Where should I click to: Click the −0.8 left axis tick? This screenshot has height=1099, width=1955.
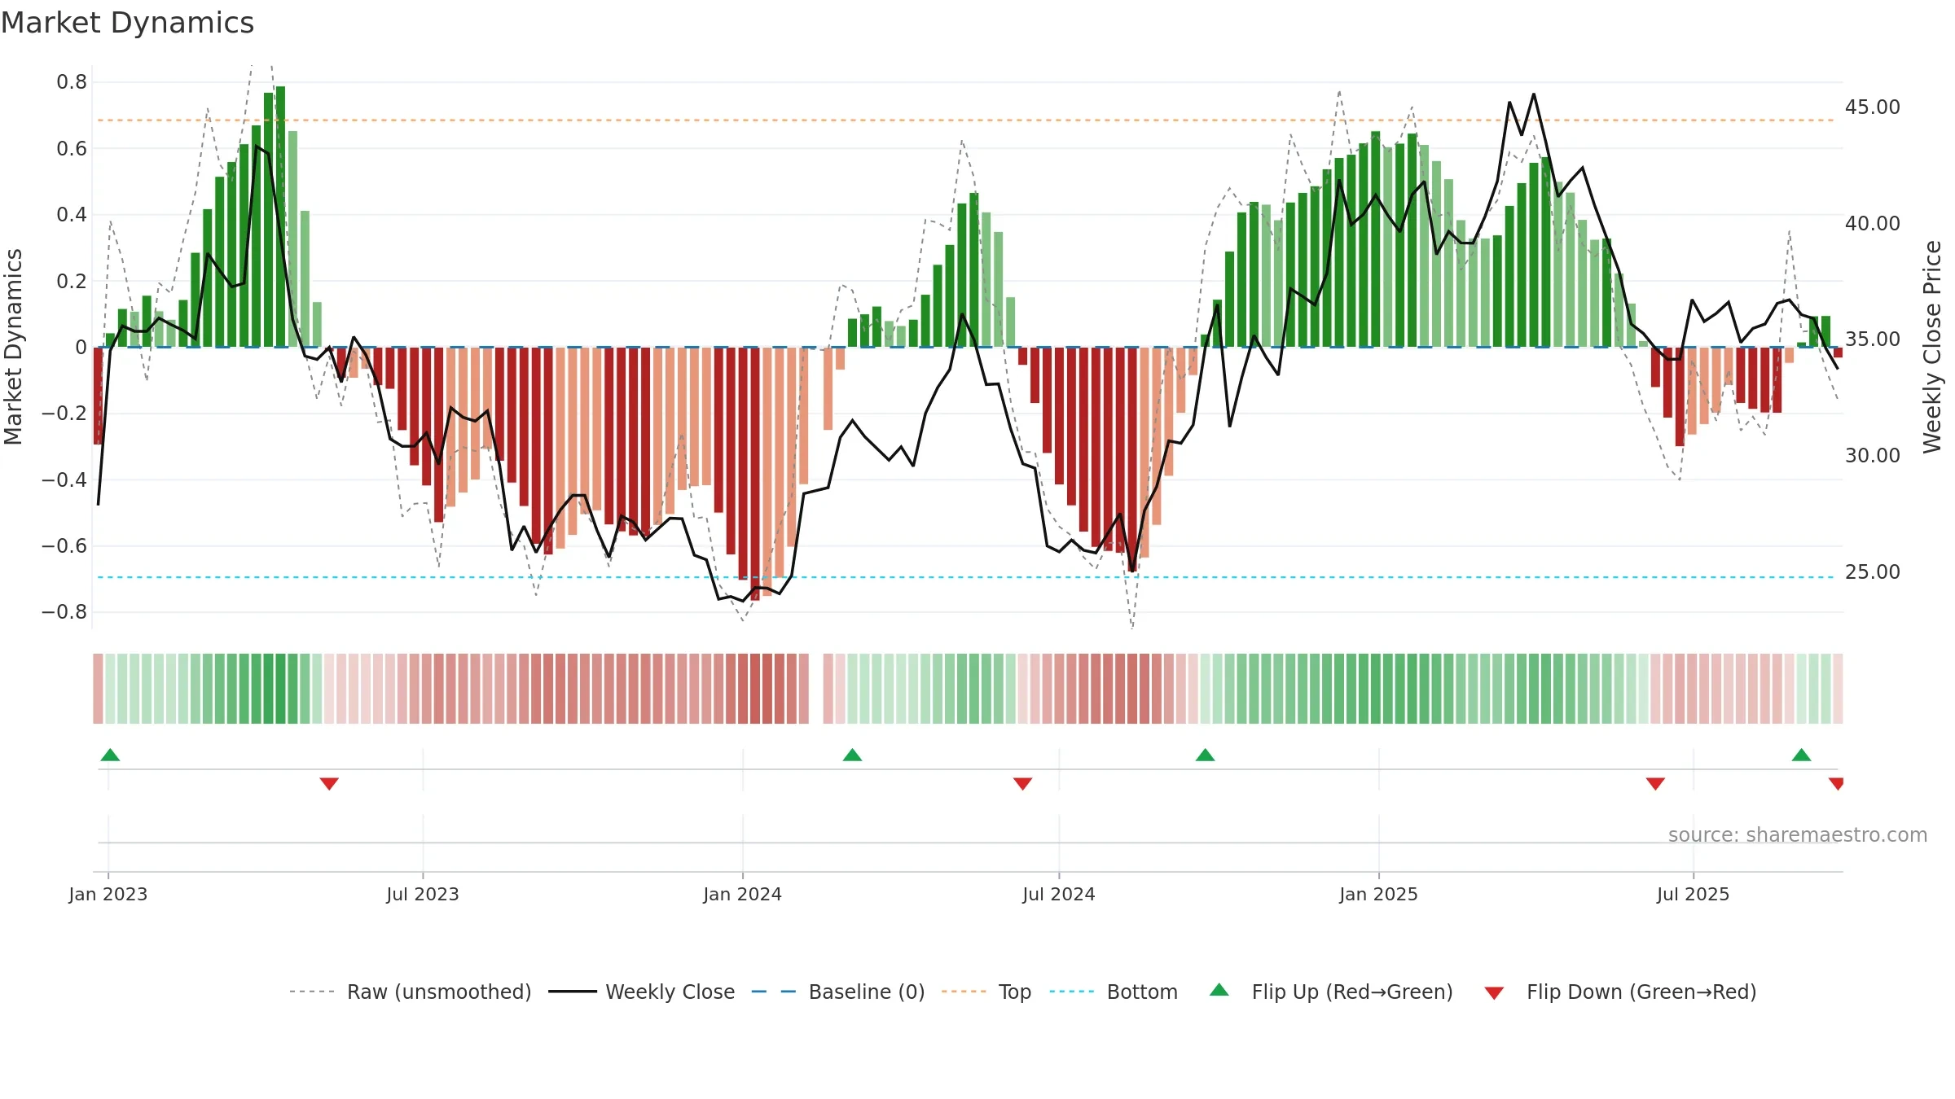pyautogui.click(x=64, y=612)
